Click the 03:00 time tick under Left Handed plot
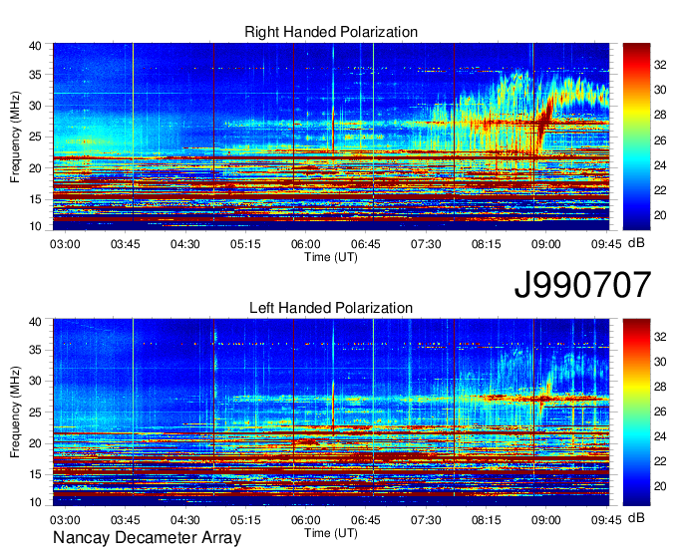The width and height of the screenshot is (678, 550). (x=65, y=520)
